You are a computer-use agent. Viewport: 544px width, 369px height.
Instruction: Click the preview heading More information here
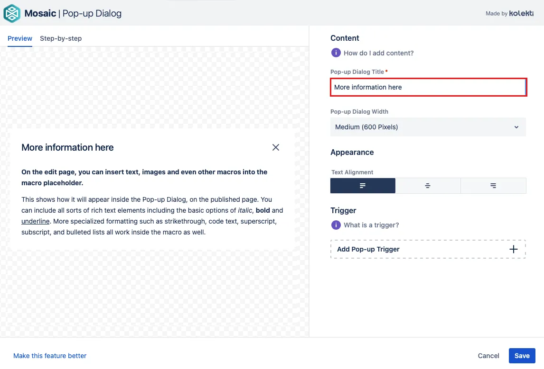click(68, 147)
